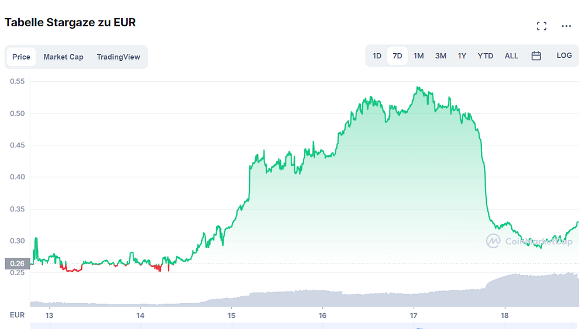The width and height of the screenshot is (585, 329).
Task: Click the date 17 axis marker
Action: click(x=414, y=316)
